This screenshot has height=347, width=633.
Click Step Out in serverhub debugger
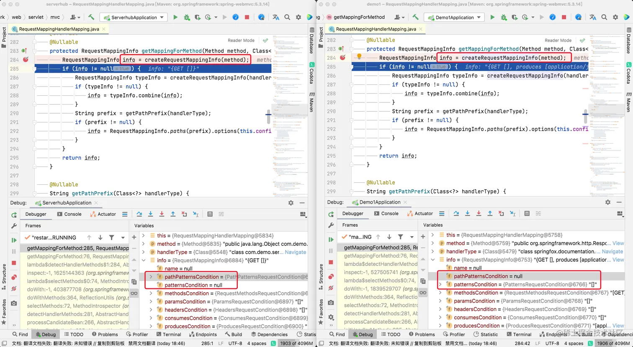tap(173, 214)
